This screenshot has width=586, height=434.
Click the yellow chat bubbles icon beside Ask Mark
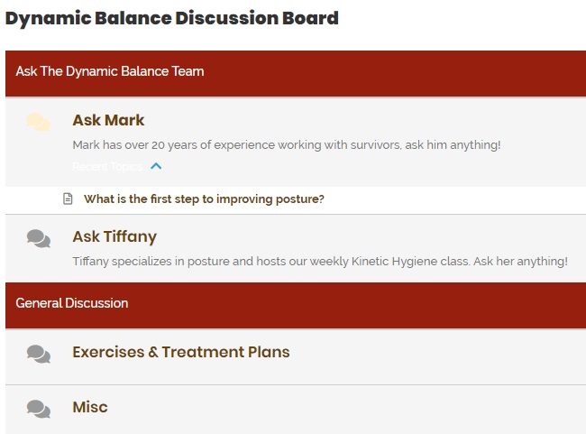coord(39,122)
